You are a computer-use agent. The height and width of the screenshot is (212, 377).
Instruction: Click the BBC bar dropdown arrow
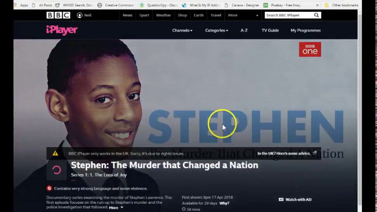[257, 15]
